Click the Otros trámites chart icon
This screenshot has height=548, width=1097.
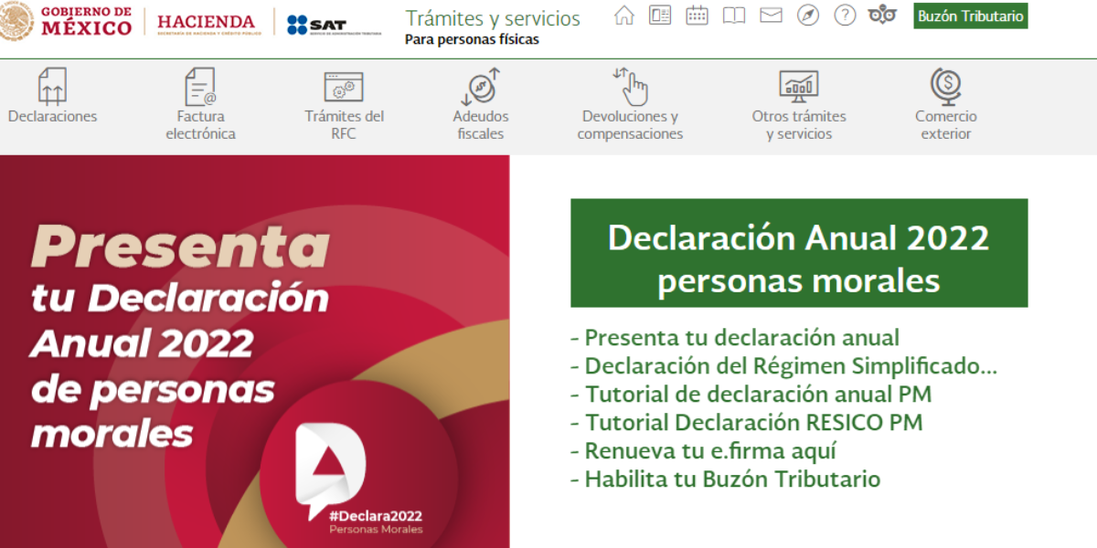coord(799,86)
